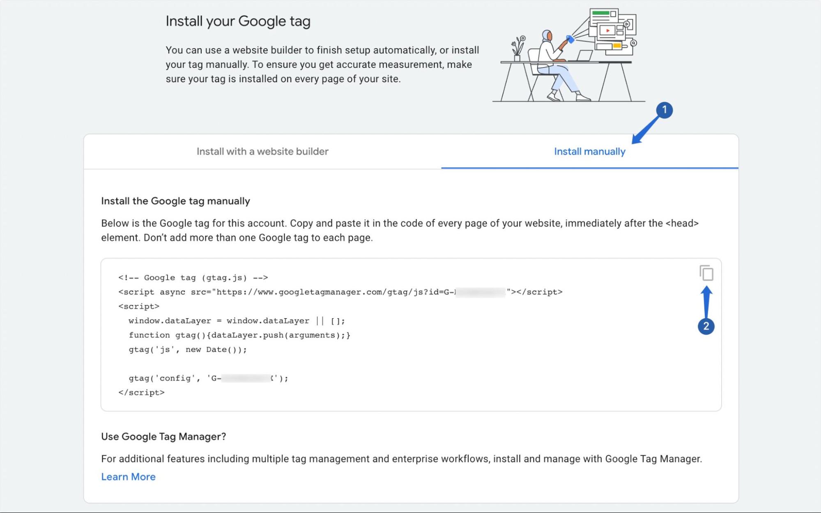Open the Learn More link
This screenshot has width=821, height=513.
(x=128, y=476)
